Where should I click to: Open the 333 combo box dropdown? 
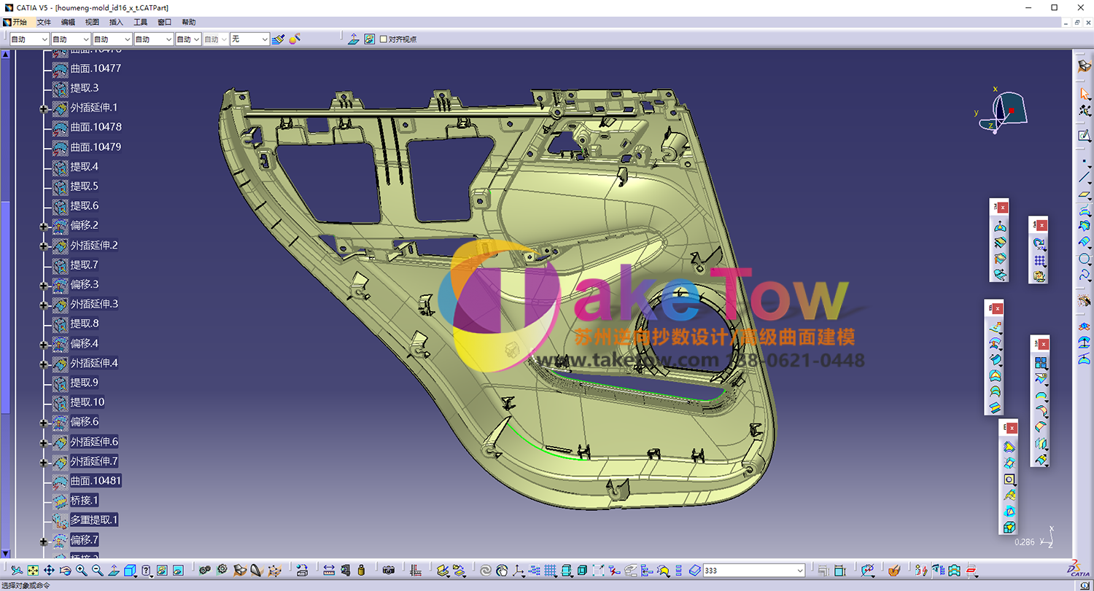coord(799,571)
